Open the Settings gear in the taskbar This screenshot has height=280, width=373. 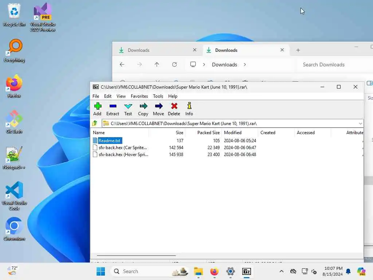pos(230,271)
